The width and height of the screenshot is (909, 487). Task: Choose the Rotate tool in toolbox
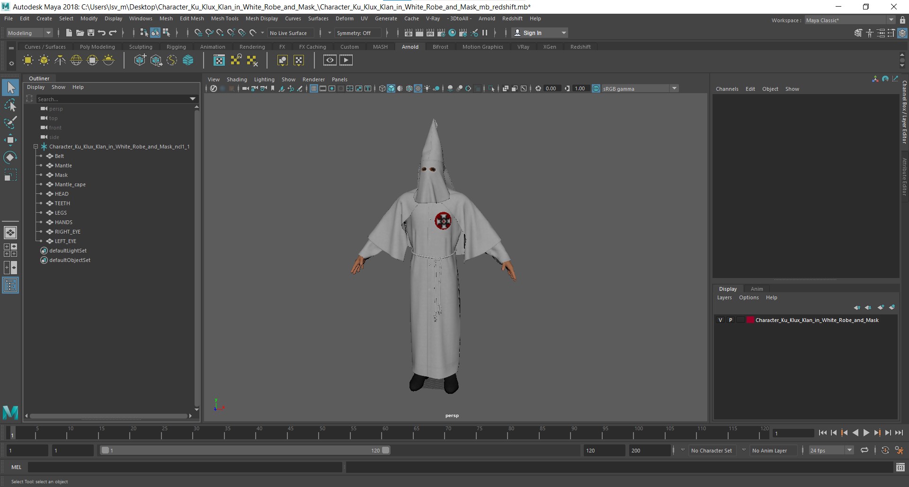point(10,157)
